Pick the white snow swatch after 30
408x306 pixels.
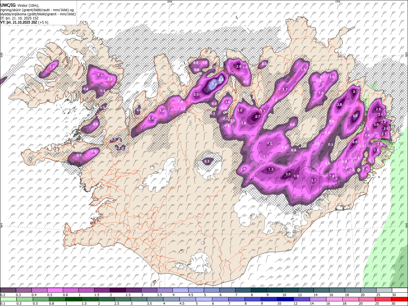(400, 290)
